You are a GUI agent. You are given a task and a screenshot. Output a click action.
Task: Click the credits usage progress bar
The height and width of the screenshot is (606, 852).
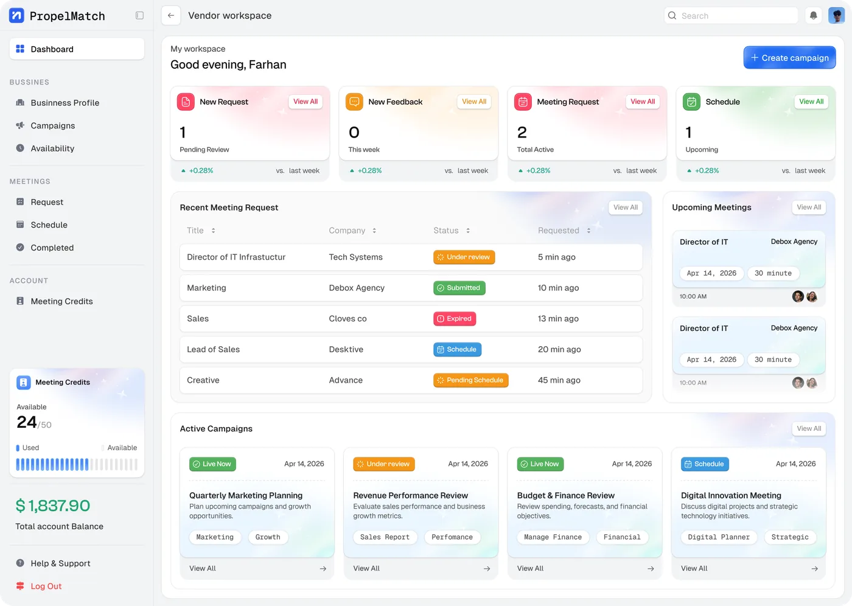coord(77,465)
